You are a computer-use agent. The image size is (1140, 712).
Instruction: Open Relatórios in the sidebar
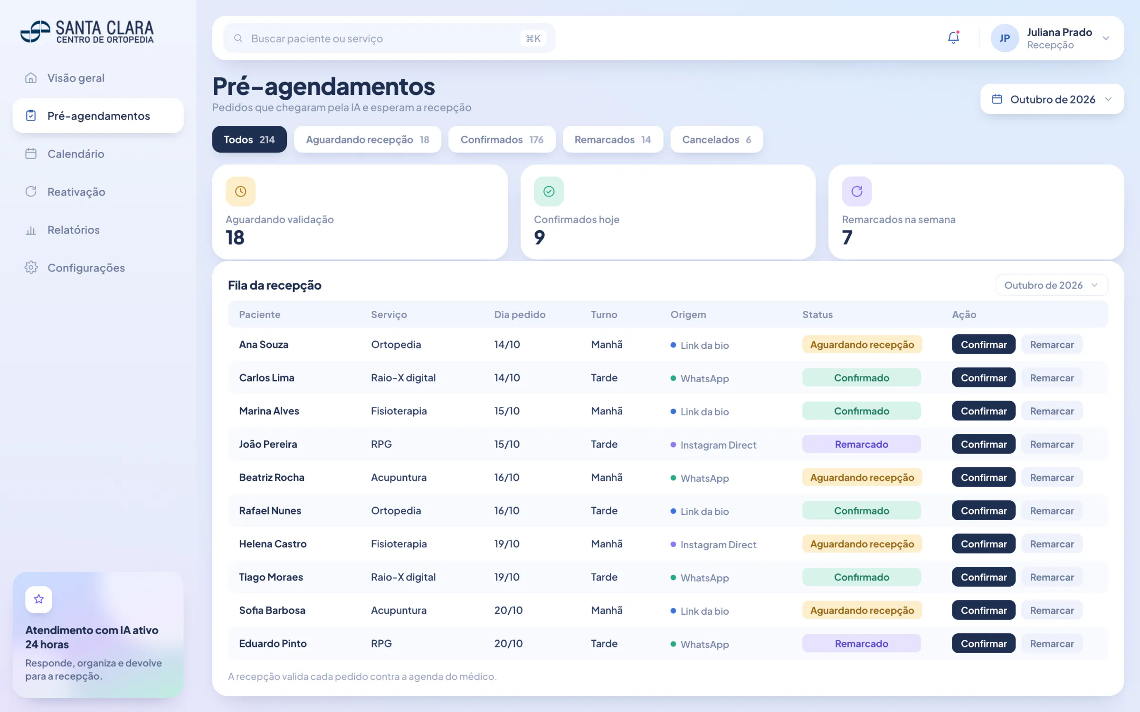coord(98,230)
